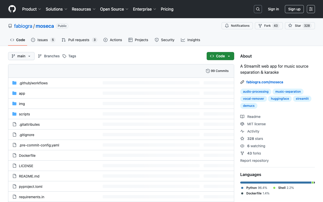Viewport: 323px width, 202px height.
Task: Switch to the Security tab
Action: tap(165, 40)
